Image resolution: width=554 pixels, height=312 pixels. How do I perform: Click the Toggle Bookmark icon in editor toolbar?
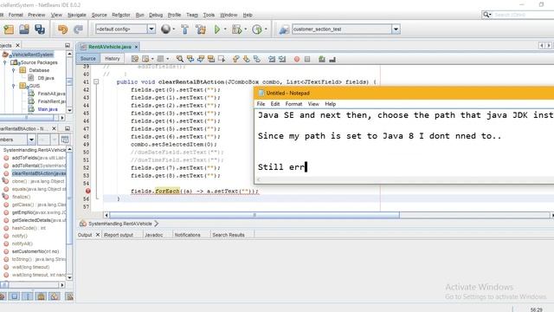click(257, 59)
